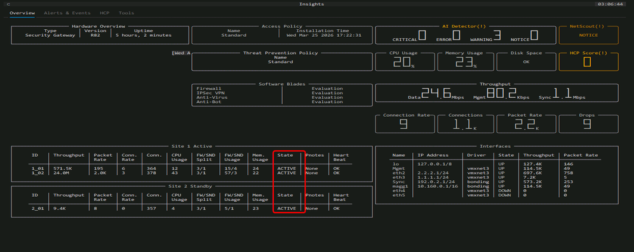Image resolution: width=634 pixels, height=252 pixels.
Task: Select the Packet Rate 2.2K widget
Action: coord(526,124)
